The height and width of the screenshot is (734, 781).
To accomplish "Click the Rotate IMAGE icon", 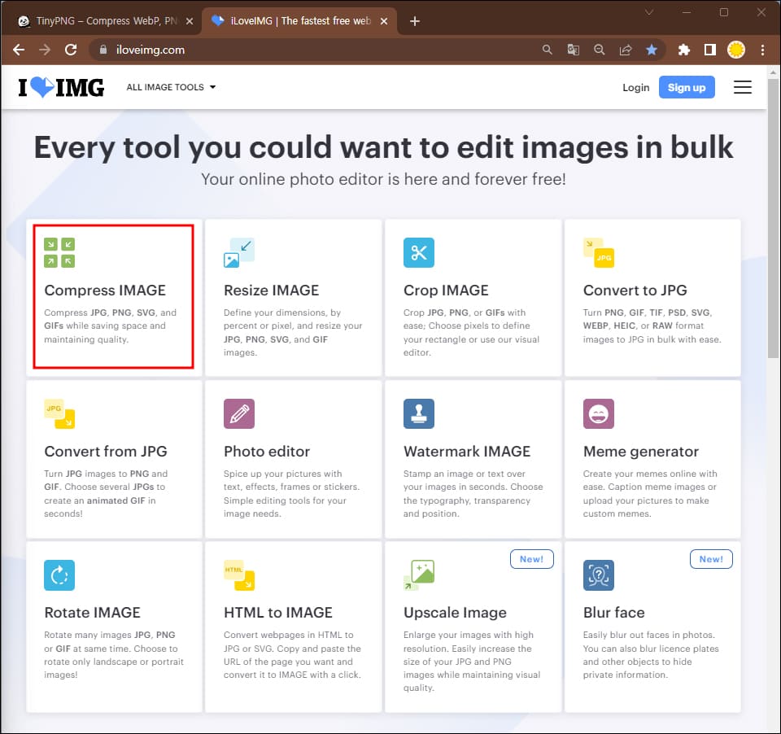I will (59, 575).
